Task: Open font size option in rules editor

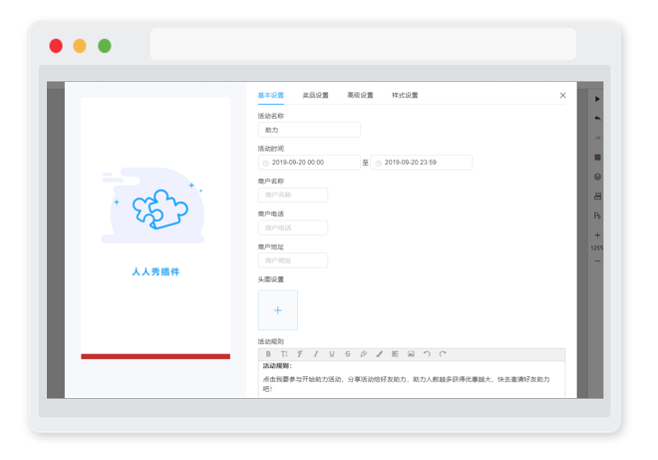Action: [284, 354]
